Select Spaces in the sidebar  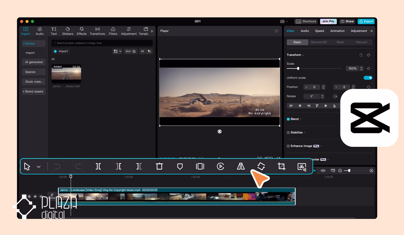point(33,72)
